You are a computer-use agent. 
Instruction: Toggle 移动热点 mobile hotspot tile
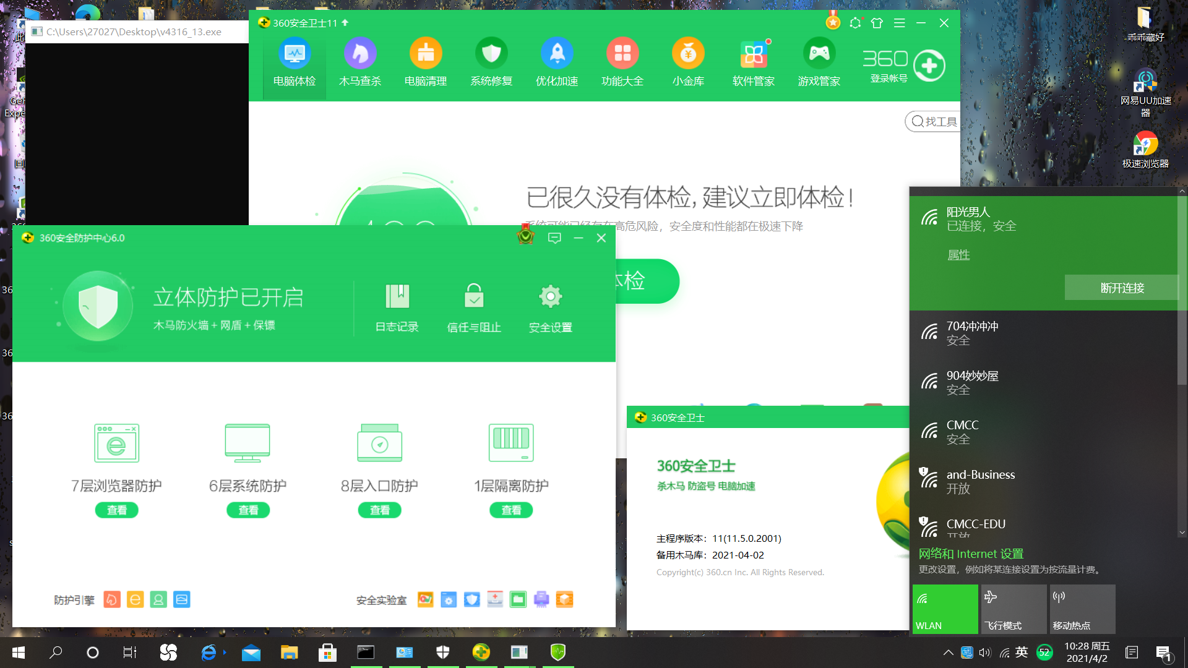point(1082,609)
